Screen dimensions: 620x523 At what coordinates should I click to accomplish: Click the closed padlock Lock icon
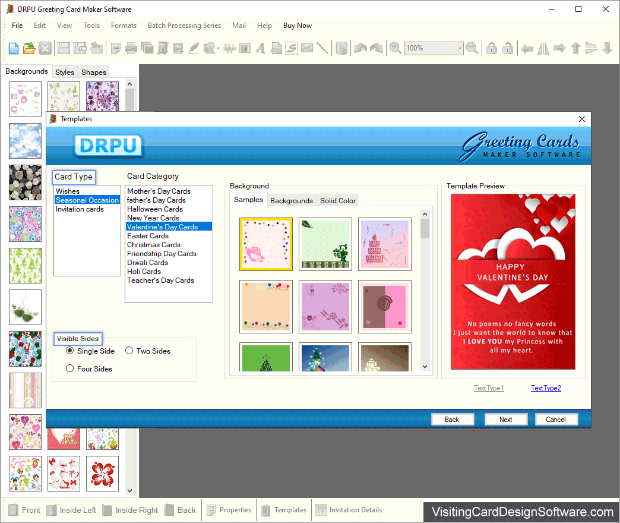[x=492, y=48]
